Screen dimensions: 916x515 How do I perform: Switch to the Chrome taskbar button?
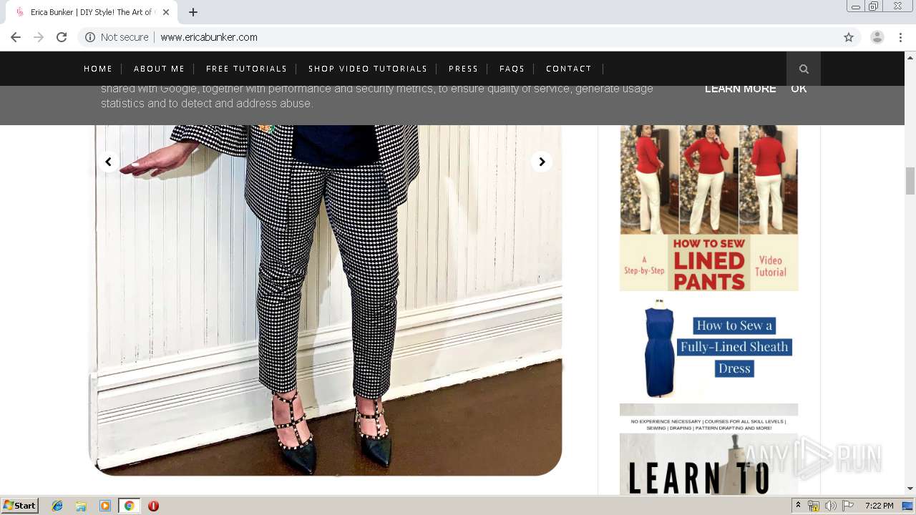tap(129, 506)
